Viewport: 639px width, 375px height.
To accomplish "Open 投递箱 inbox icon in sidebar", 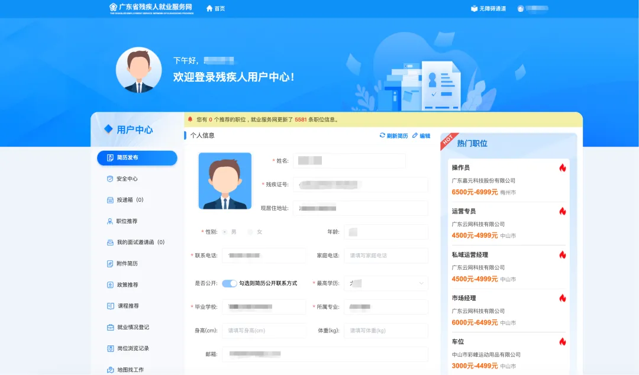I will [x=109, y=200].
